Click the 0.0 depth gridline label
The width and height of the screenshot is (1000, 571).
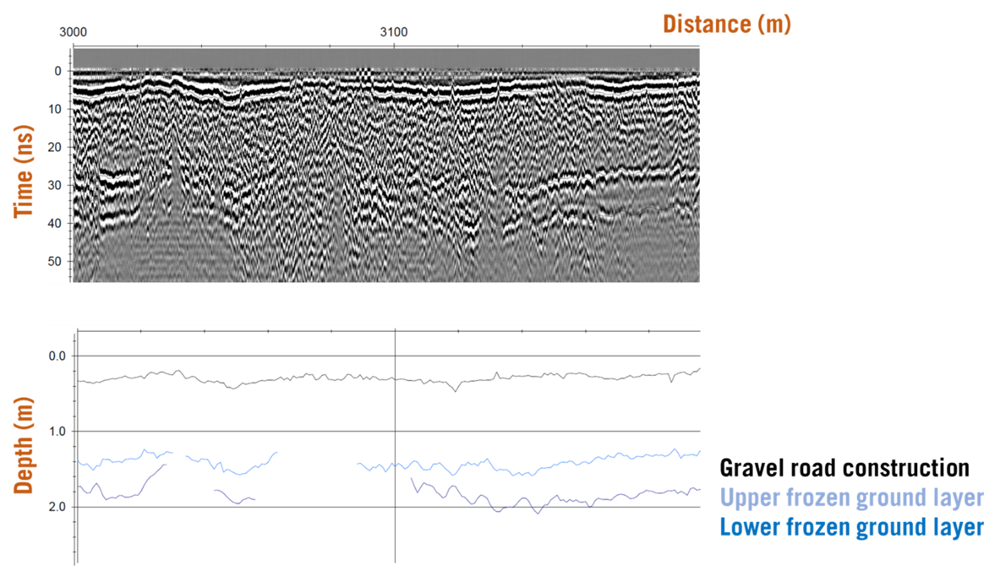point(57,355)
